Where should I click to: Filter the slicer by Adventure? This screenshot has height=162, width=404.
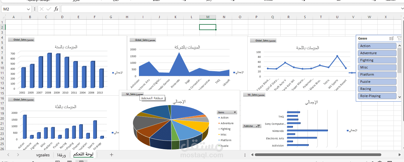(x=377, y=53)
